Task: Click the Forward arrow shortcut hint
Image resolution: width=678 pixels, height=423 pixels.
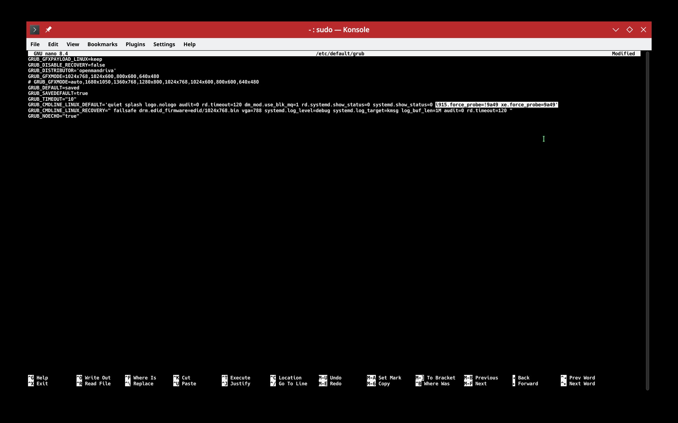Action: tap(525, 384)
